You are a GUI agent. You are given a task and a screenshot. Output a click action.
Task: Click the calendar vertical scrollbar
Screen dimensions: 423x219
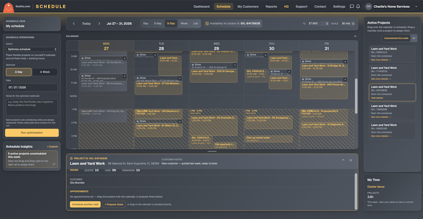point(356,96)
